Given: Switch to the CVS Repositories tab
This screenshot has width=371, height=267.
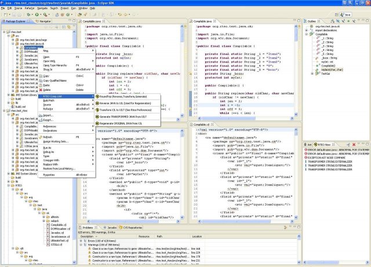Looking at the screenshot, I should (130, 228).
